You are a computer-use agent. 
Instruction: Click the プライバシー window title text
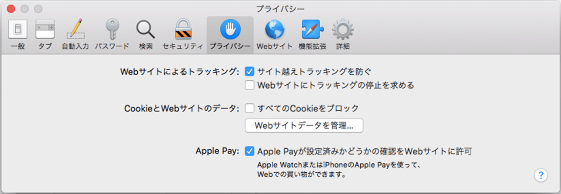(280, 8)
